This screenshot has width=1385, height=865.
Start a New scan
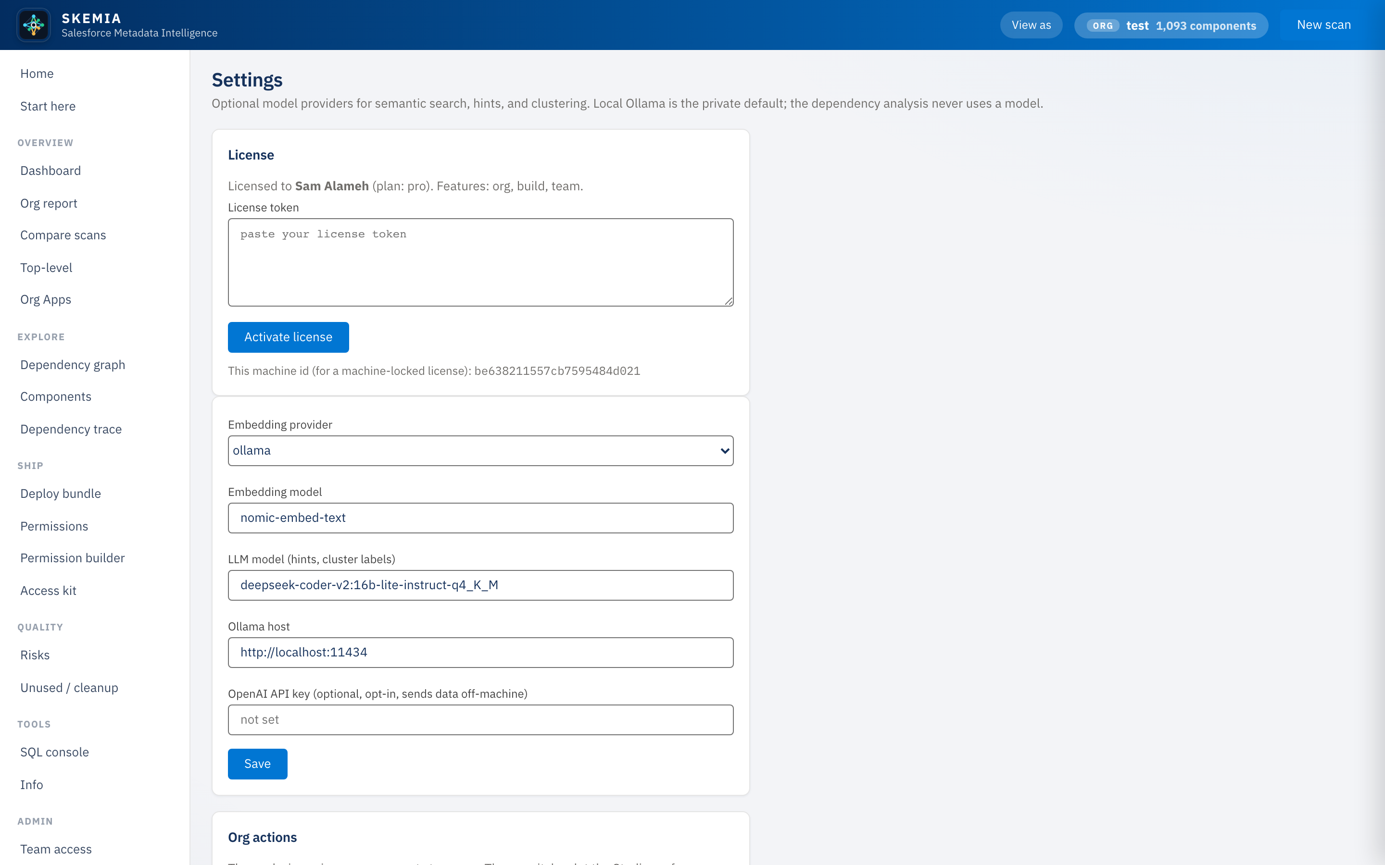pyautogui.click(x=1323, y=25)
